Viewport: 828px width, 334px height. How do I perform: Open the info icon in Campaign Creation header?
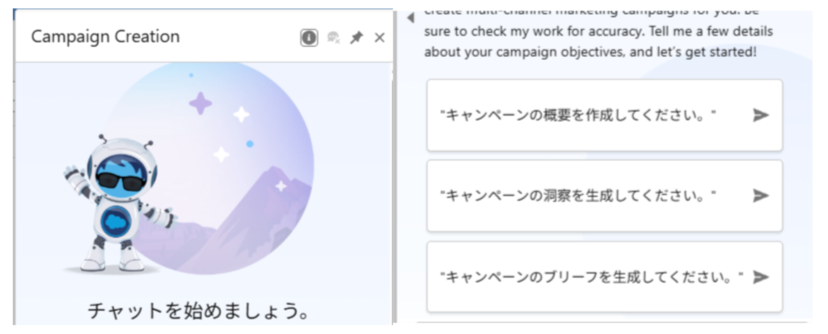click(x=310, y=37)
